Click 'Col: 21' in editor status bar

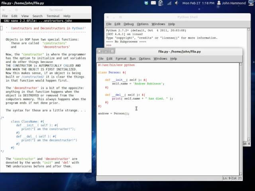pos(237,178)
